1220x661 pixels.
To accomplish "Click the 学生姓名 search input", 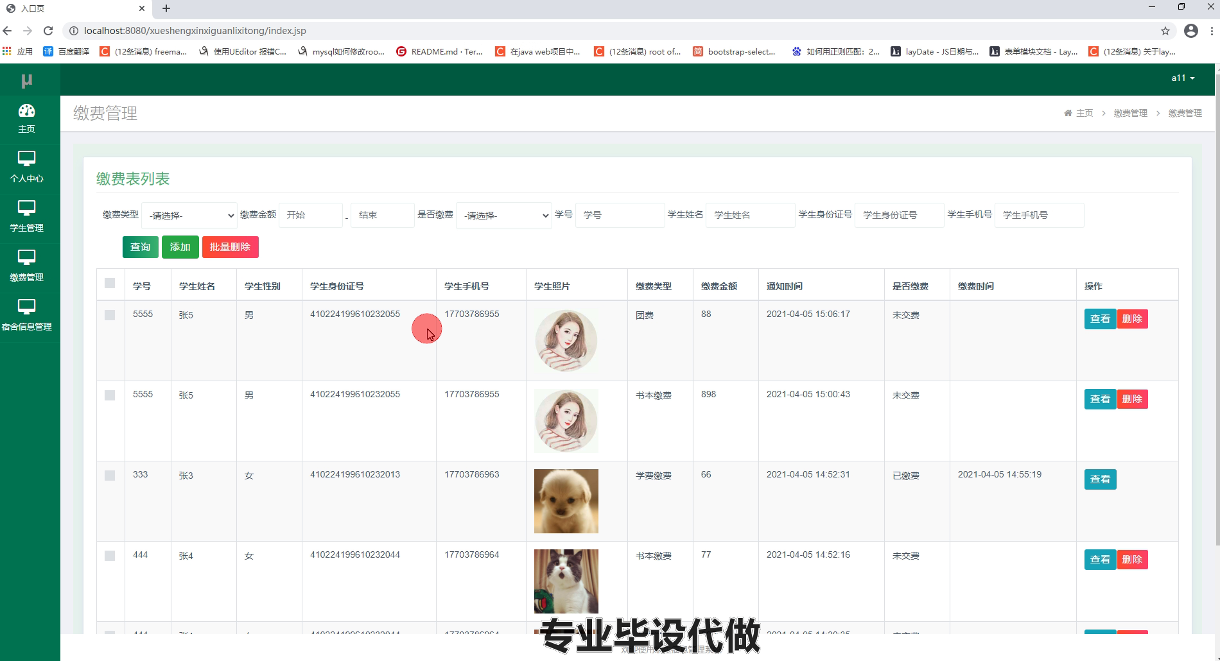I will coord(751,215).
